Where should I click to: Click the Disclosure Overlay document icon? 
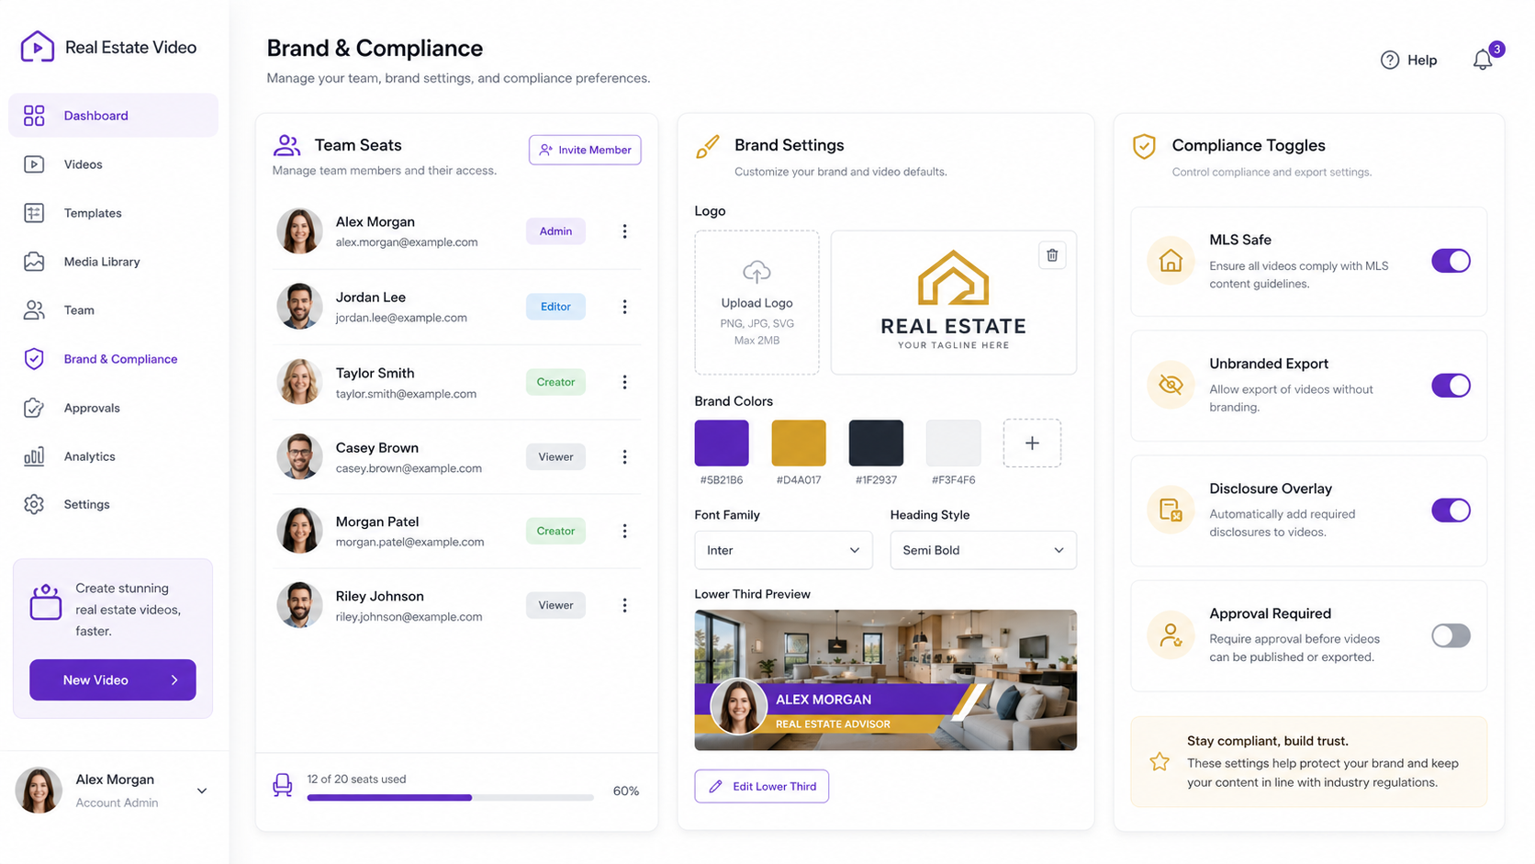pyautogui.click(x=1171, y=510)
